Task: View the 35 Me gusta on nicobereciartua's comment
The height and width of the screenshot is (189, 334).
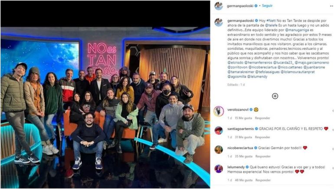Action: click(243, 156)
